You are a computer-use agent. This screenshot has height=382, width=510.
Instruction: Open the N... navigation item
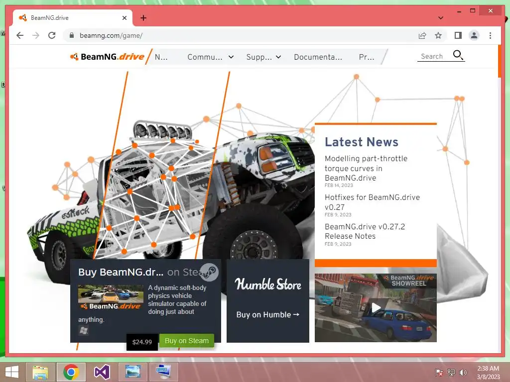tap(161, 57)
